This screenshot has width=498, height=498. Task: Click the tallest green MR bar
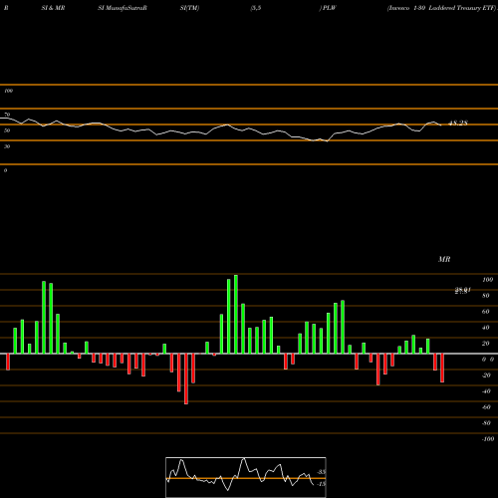(236, 314)
